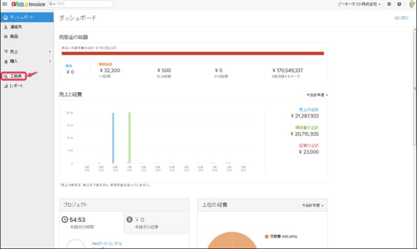
Task: Click 経費の合計 label
Action: pos(308,145)
